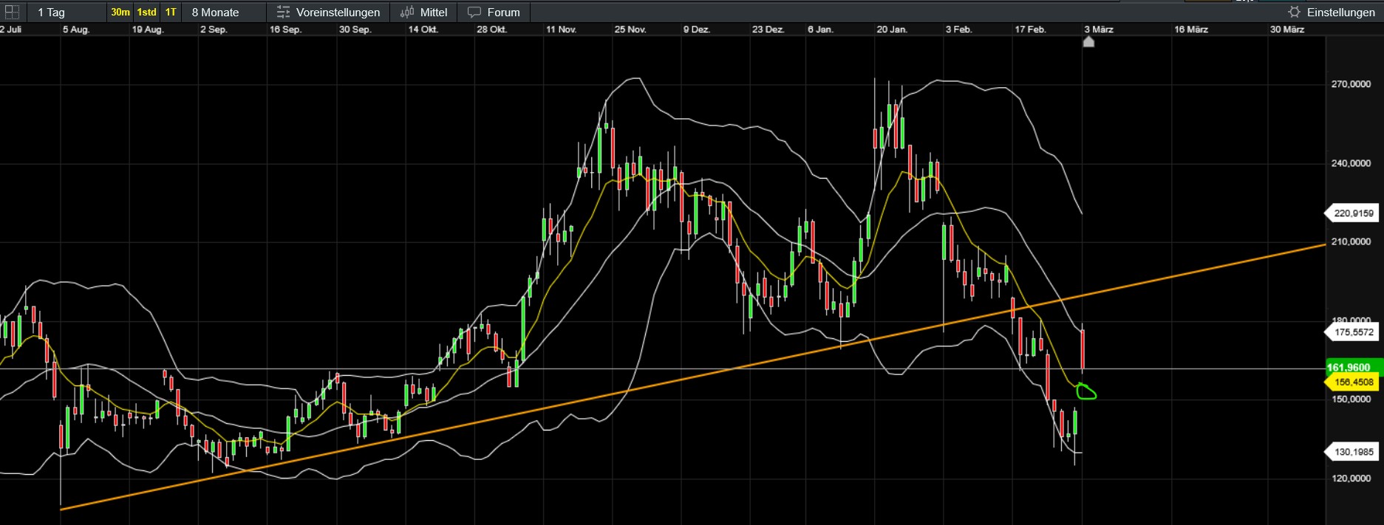Open the '8 Monate' time range dropdown
Viewport: 1384px width, 525px height.
(x=224, y=12)
